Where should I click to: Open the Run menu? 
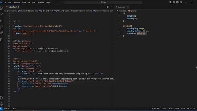coord(34,2)
